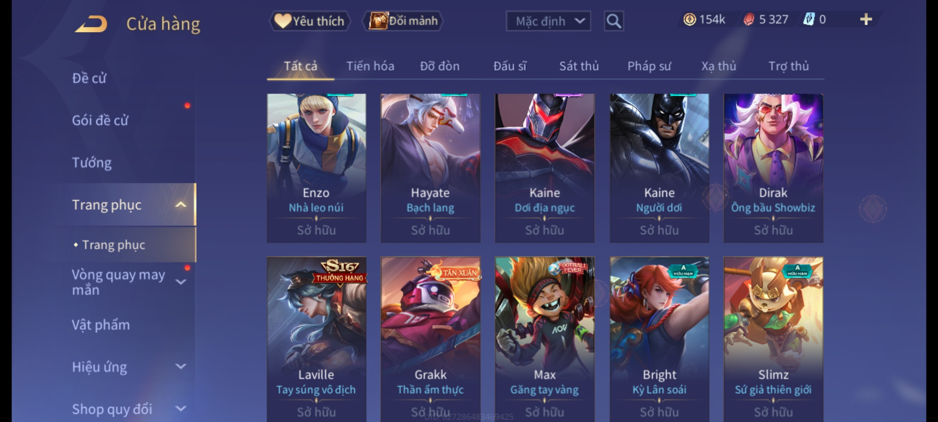Open the Gói đề cử menu item
The width and height of the screenshot is (938, 422).
(x=100, y=120)
